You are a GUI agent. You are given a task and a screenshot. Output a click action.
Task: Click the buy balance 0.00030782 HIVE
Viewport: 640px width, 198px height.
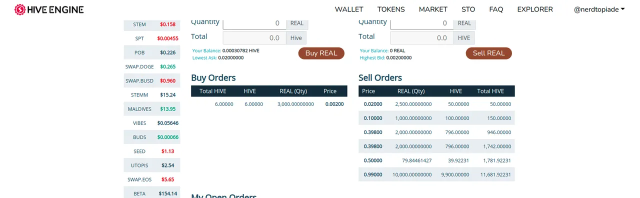click(x=240, y=50)
